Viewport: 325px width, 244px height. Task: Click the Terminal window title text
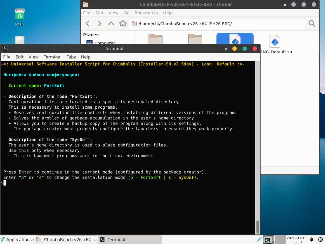click(116, 49)
